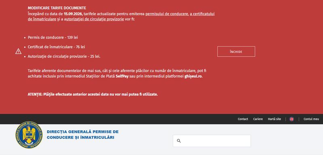
Task: Click the DGPCI coat of arms logo
Action: [x=29, y=135]
